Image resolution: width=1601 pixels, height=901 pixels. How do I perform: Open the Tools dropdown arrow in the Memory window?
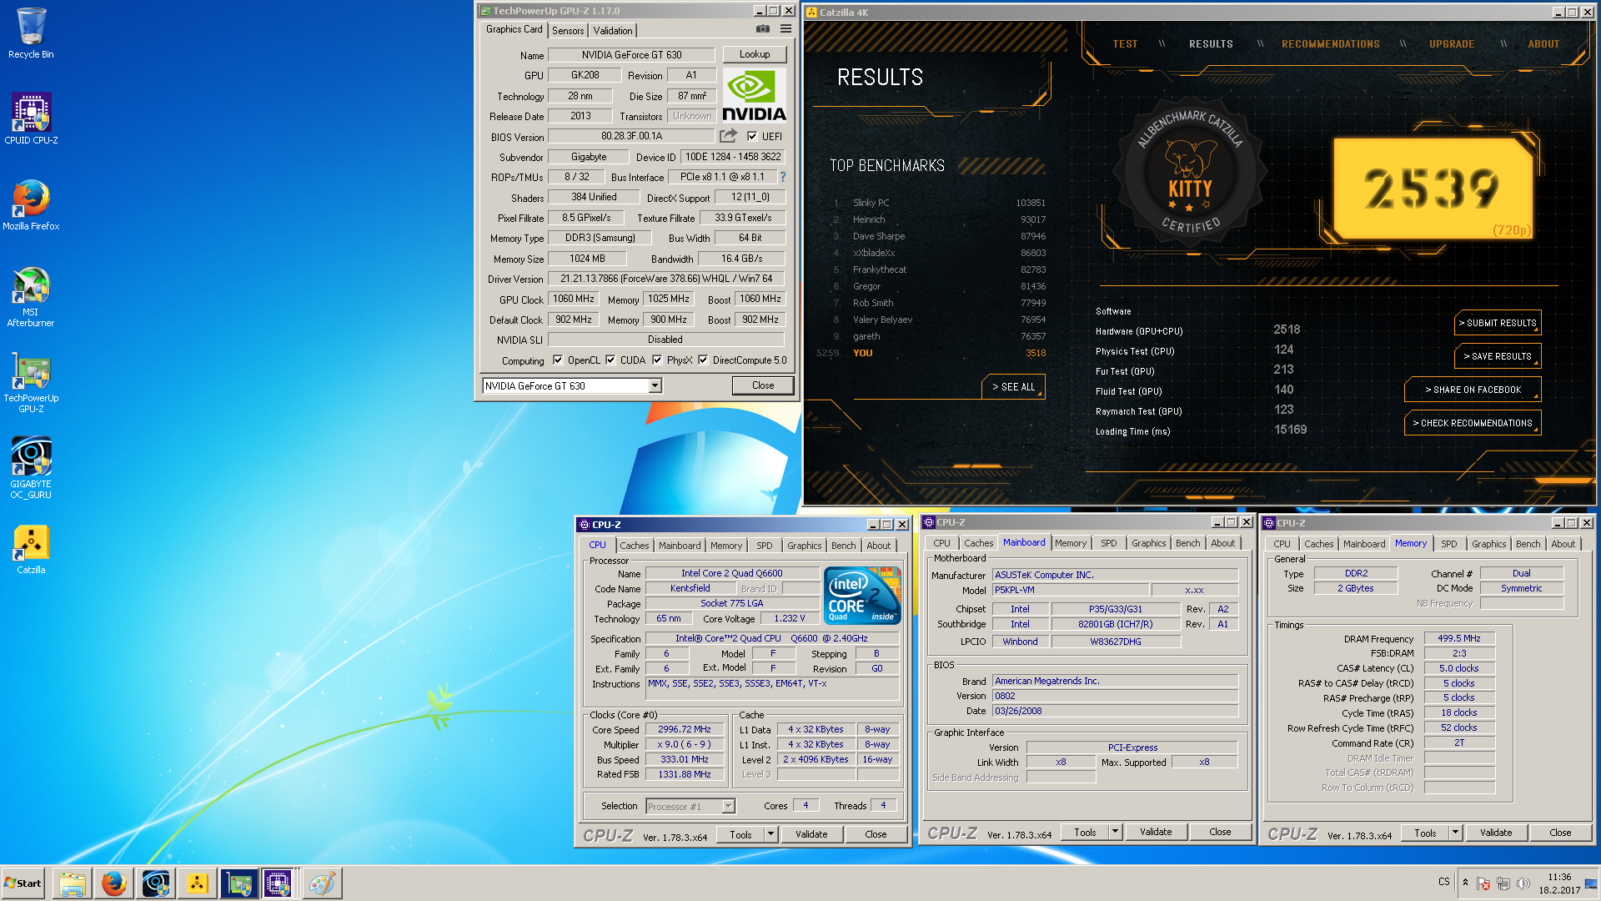[x=1455, y=833]
